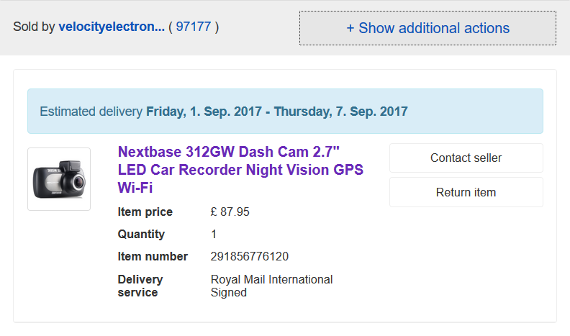This screenshot has height=336, width=570.
Task: Click Royal Mail International Signed text
Action: click(x=271, y=286)
